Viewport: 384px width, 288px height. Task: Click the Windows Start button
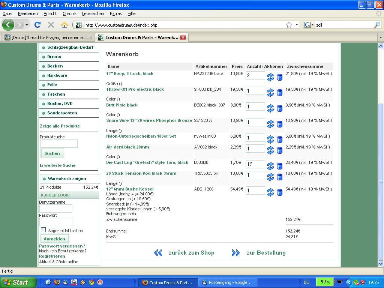click(18, 282)
